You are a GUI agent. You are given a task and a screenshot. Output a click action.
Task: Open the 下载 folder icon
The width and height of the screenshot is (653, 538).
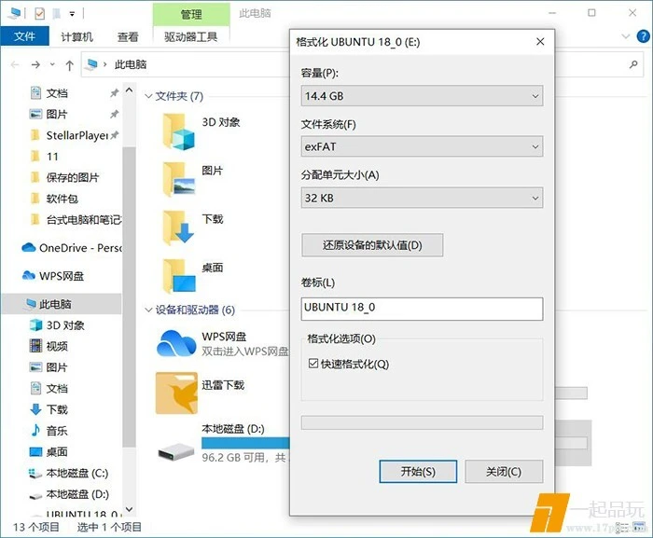click(177, 228)
